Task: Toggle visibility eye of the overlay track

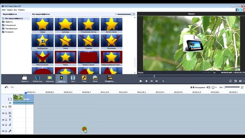Action: [3, 113]
